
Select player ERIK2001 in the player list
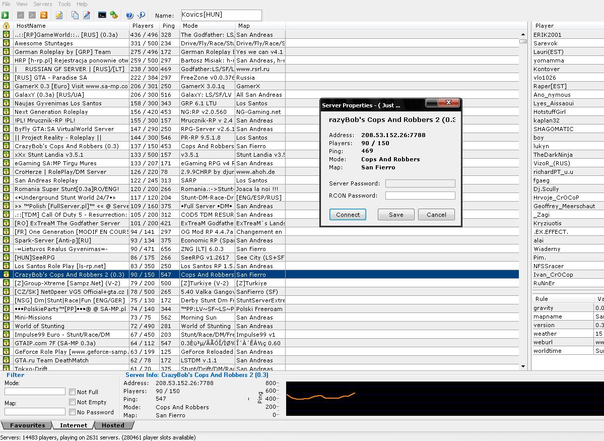pos(568,35)
